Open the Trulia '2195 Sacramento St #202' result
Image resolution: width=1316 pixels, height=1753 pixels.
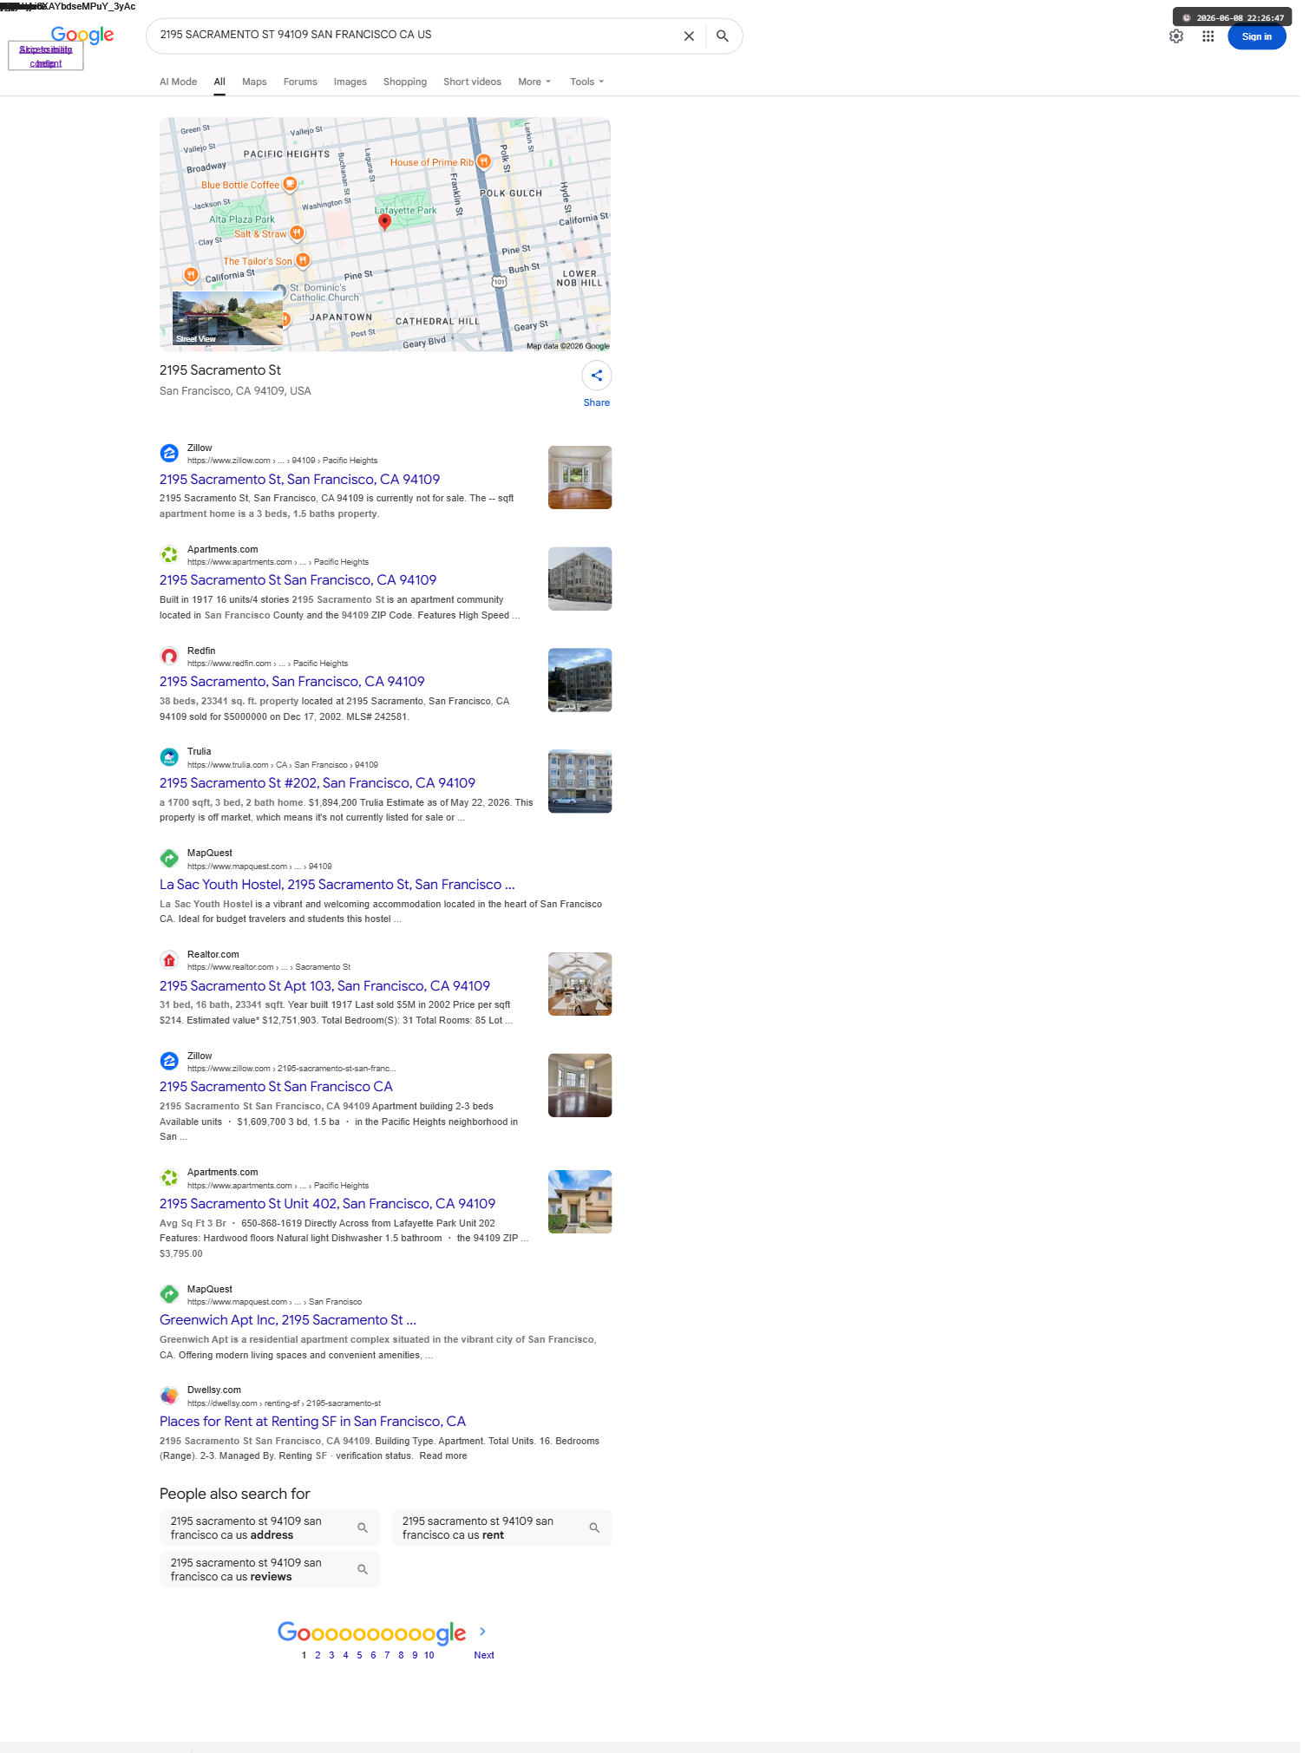point(318,783)
